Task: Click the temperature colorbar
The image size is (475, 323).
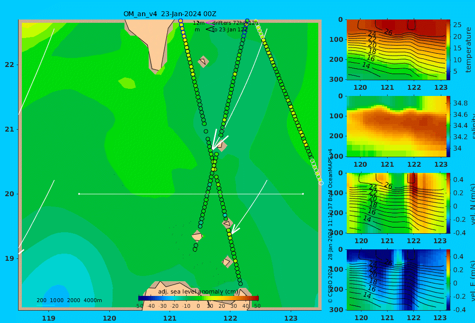Action: (x=448, y=50)
